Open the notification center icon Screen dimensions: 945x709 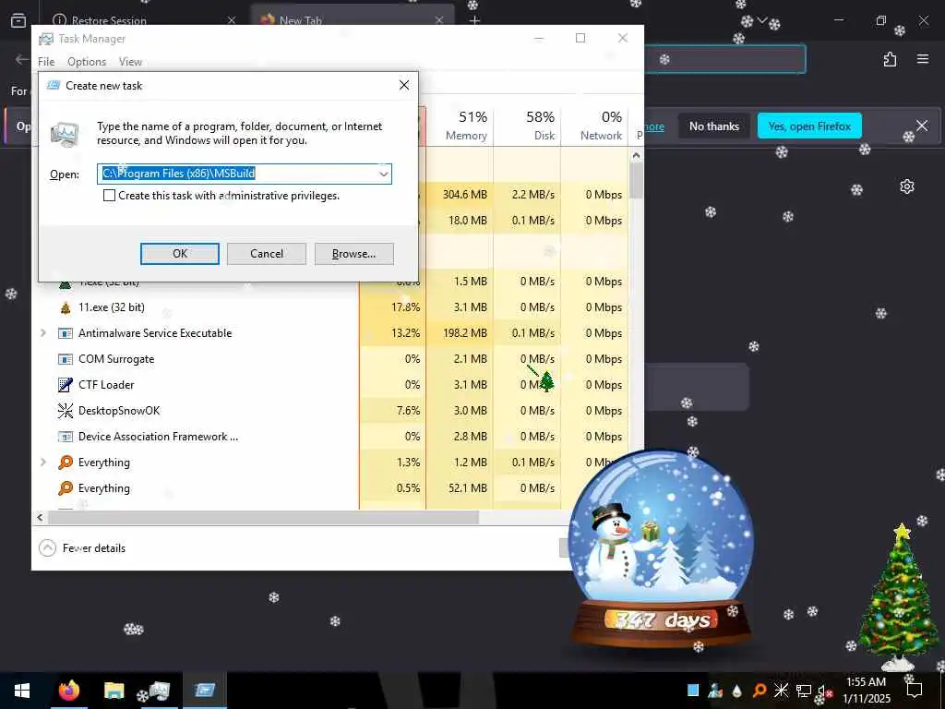[915, 691]
